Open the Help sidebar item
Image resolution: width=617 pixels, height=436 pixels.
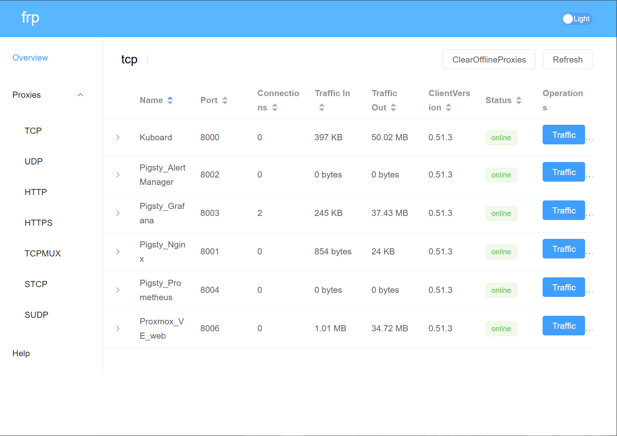coord(21,353)
